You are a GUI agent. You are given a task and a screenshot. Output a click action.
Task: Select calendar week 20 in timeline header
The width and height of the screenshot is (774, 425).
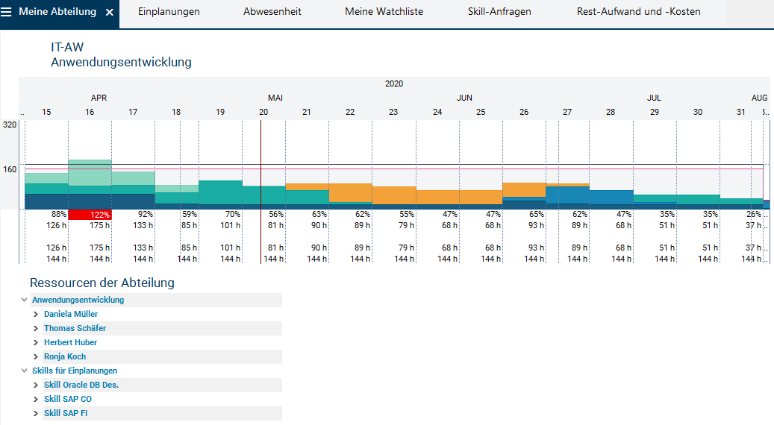point(263,112)
